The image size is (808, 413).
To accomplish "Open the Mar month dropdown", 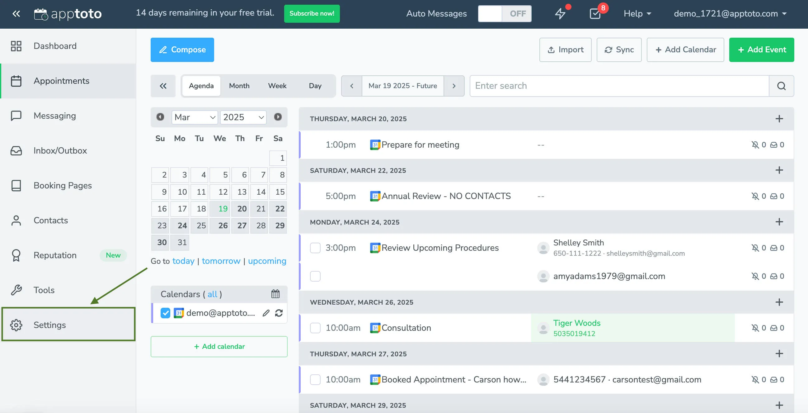I will [x=195, y=117].
